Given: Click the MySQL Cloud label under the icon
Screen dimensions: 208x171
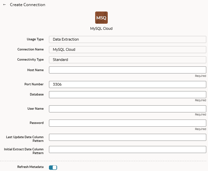Looking at the screenshot, I should click(x=101, y=28).
